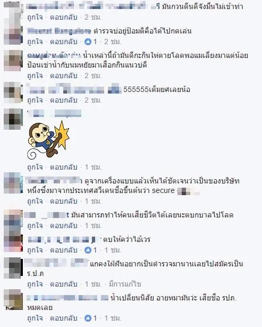Viewport: 262px width, 327px height.
Task: Open avatar of monkey sticker commenter
Action: (13, 119)
